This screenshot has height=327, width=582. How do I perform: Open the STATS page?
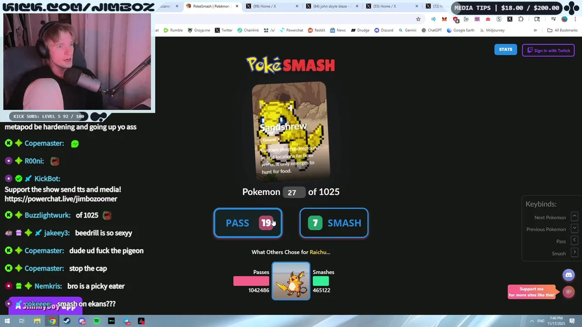(x=506, y=50)
